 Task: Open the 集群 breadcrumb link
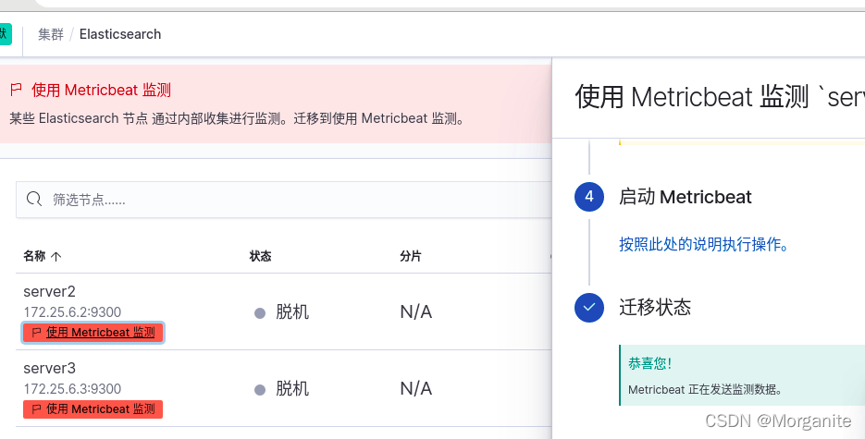tap(51, 34)
